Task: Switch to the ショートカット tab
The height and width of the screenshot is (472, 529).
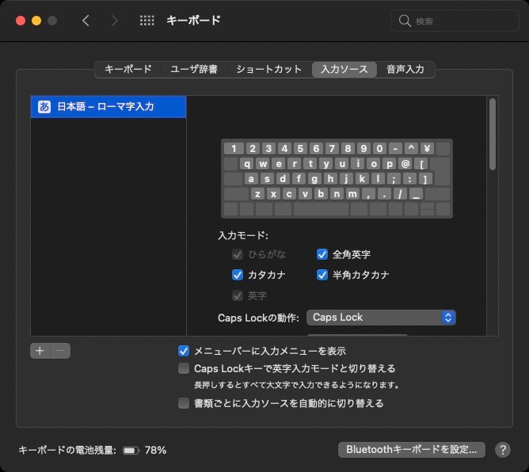Action: (268, 69)
